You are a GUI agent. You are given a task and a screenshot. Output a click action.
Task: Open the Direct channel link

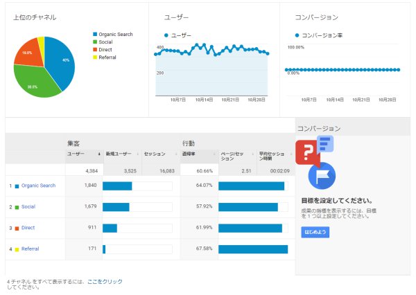coord(28,228)
